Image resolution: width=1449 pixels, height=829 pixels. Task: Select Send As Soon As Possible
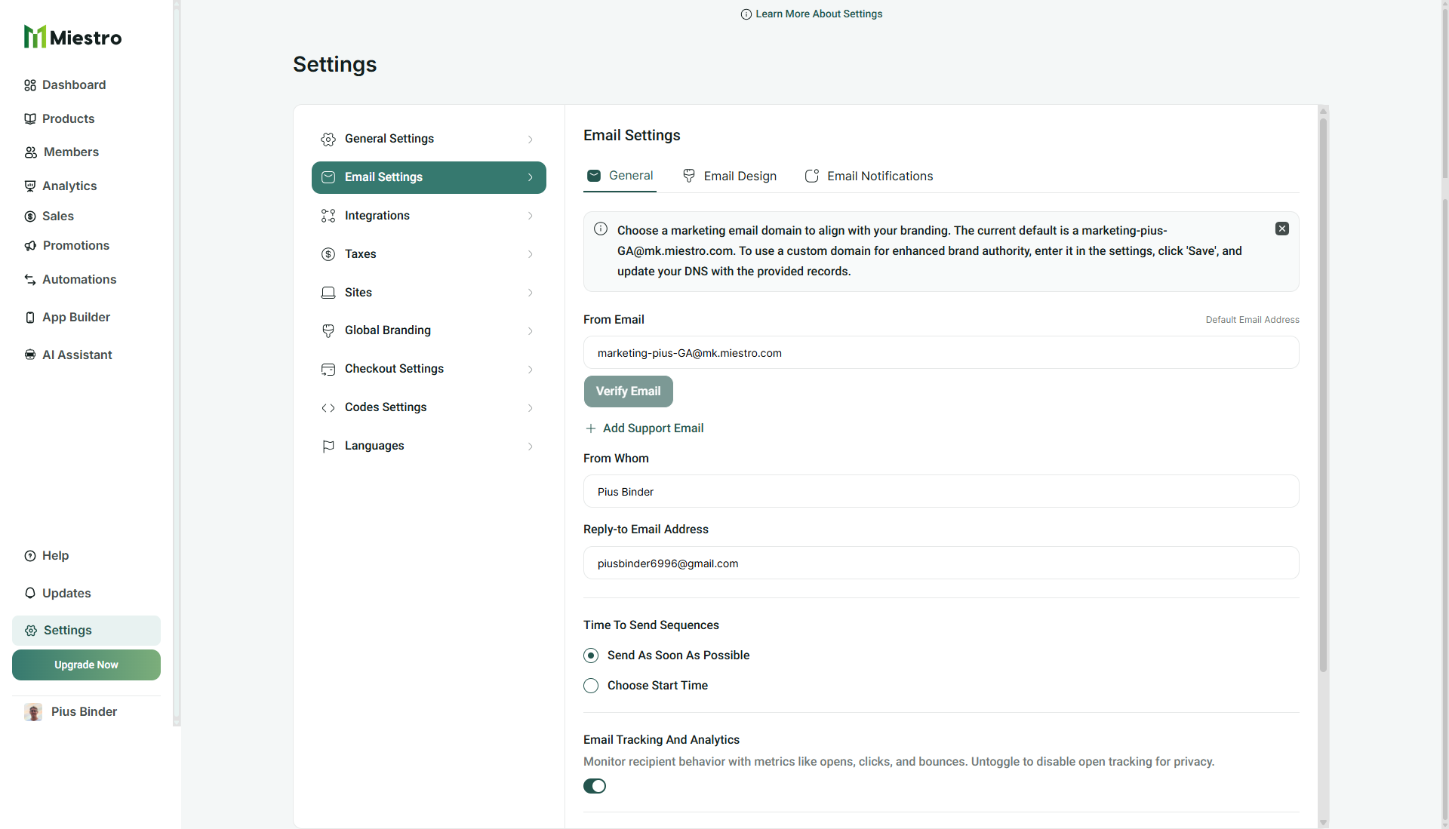click(591, 656)
